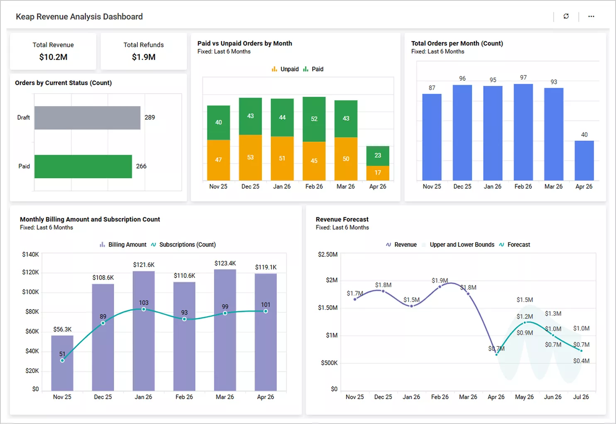
Task: Toggle the Unpaid legend item
Action: 285,69
